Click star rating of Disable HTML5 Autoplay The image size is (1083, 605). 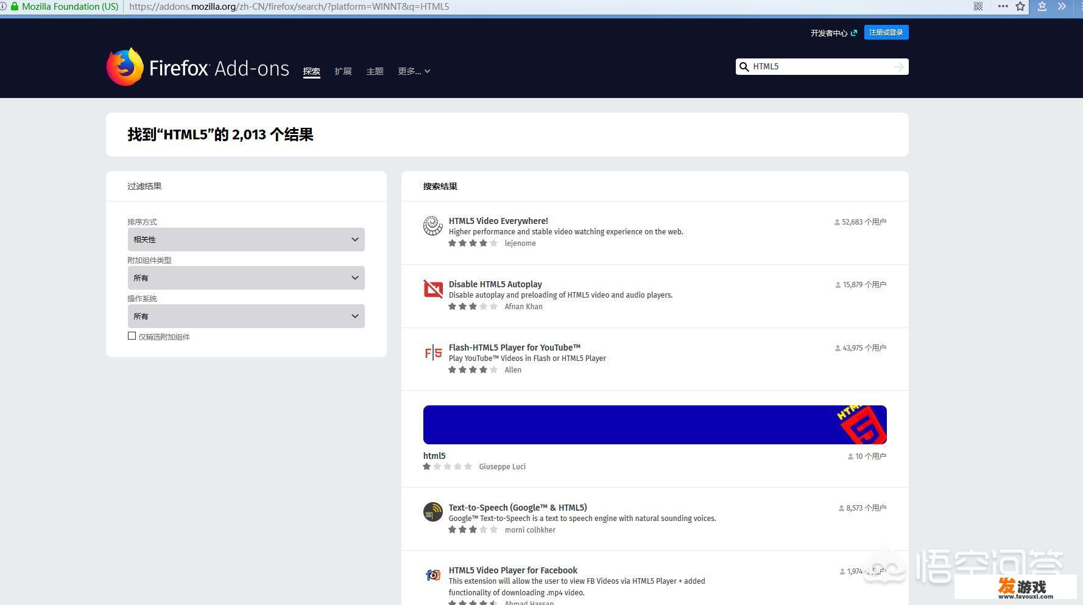tap(473, 307)
